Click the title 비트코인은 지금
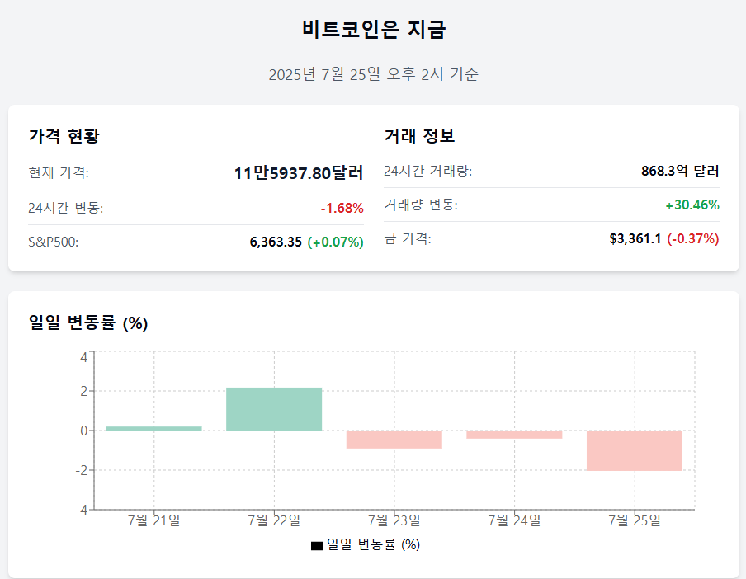746x579 pixels. pos(374,29)
